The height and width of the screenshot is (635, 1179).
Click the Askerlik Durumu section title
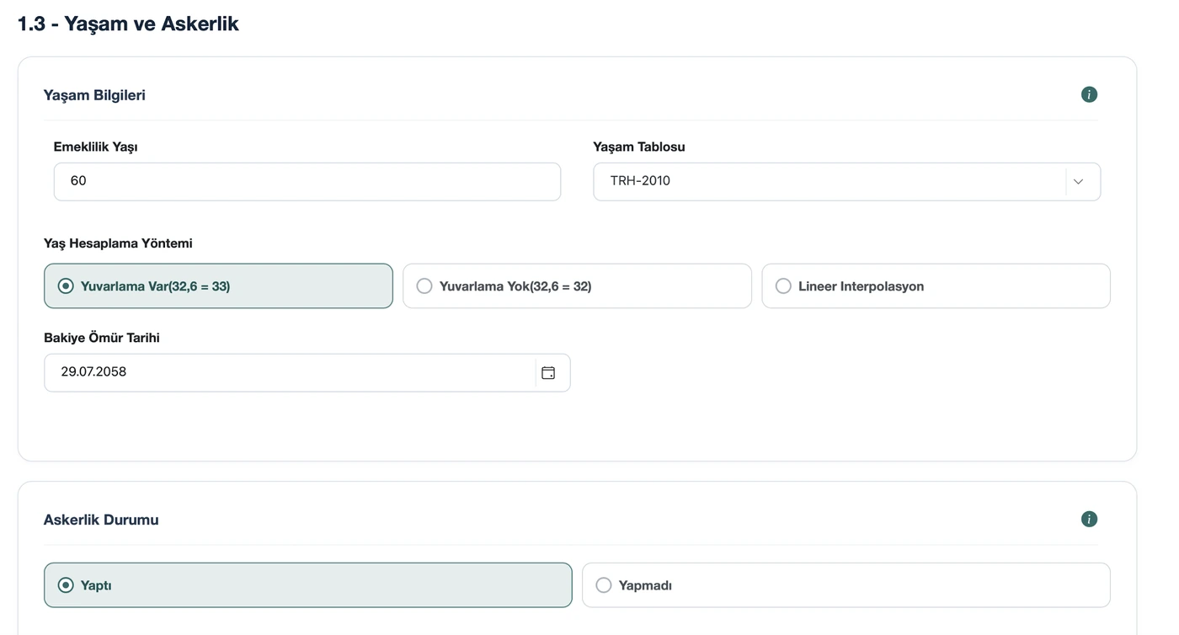pyautogui.click(x=101, y=520)
